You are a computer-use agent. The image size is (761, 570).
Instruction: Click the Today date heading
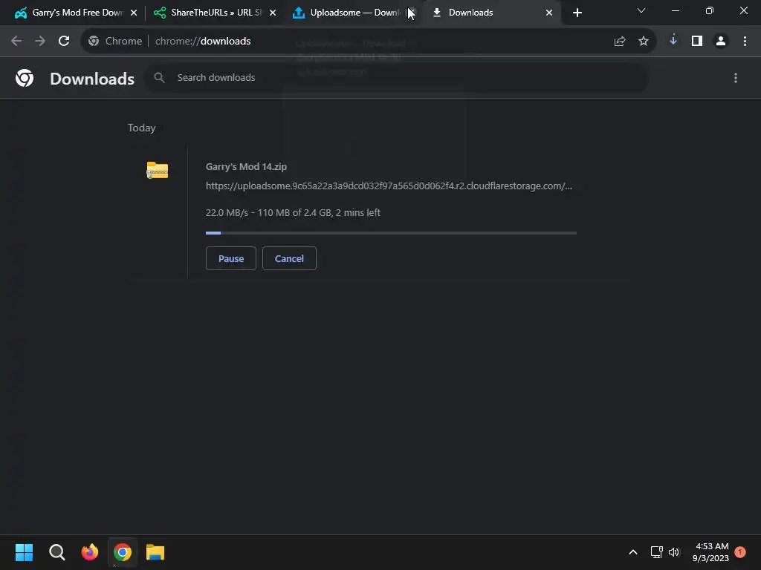tap(142, 128)
